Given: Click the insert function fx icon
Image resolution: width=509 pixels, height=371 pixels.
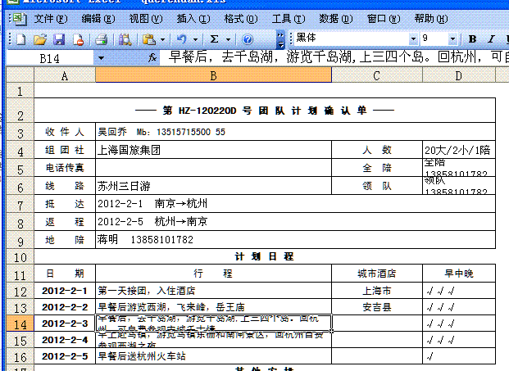Looking at the screenshot, I should pyautogui.click(x=152, y=58).
